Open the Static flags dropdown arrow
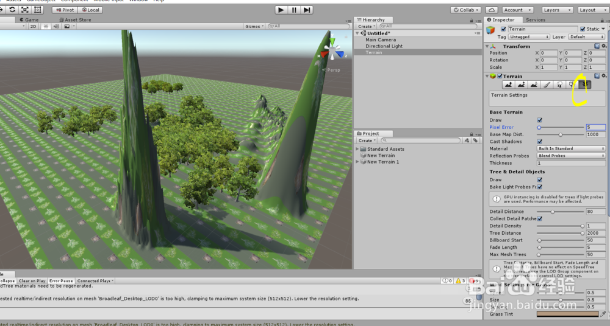Viewport: 610px width, 326px height. [x=603, y=29]
